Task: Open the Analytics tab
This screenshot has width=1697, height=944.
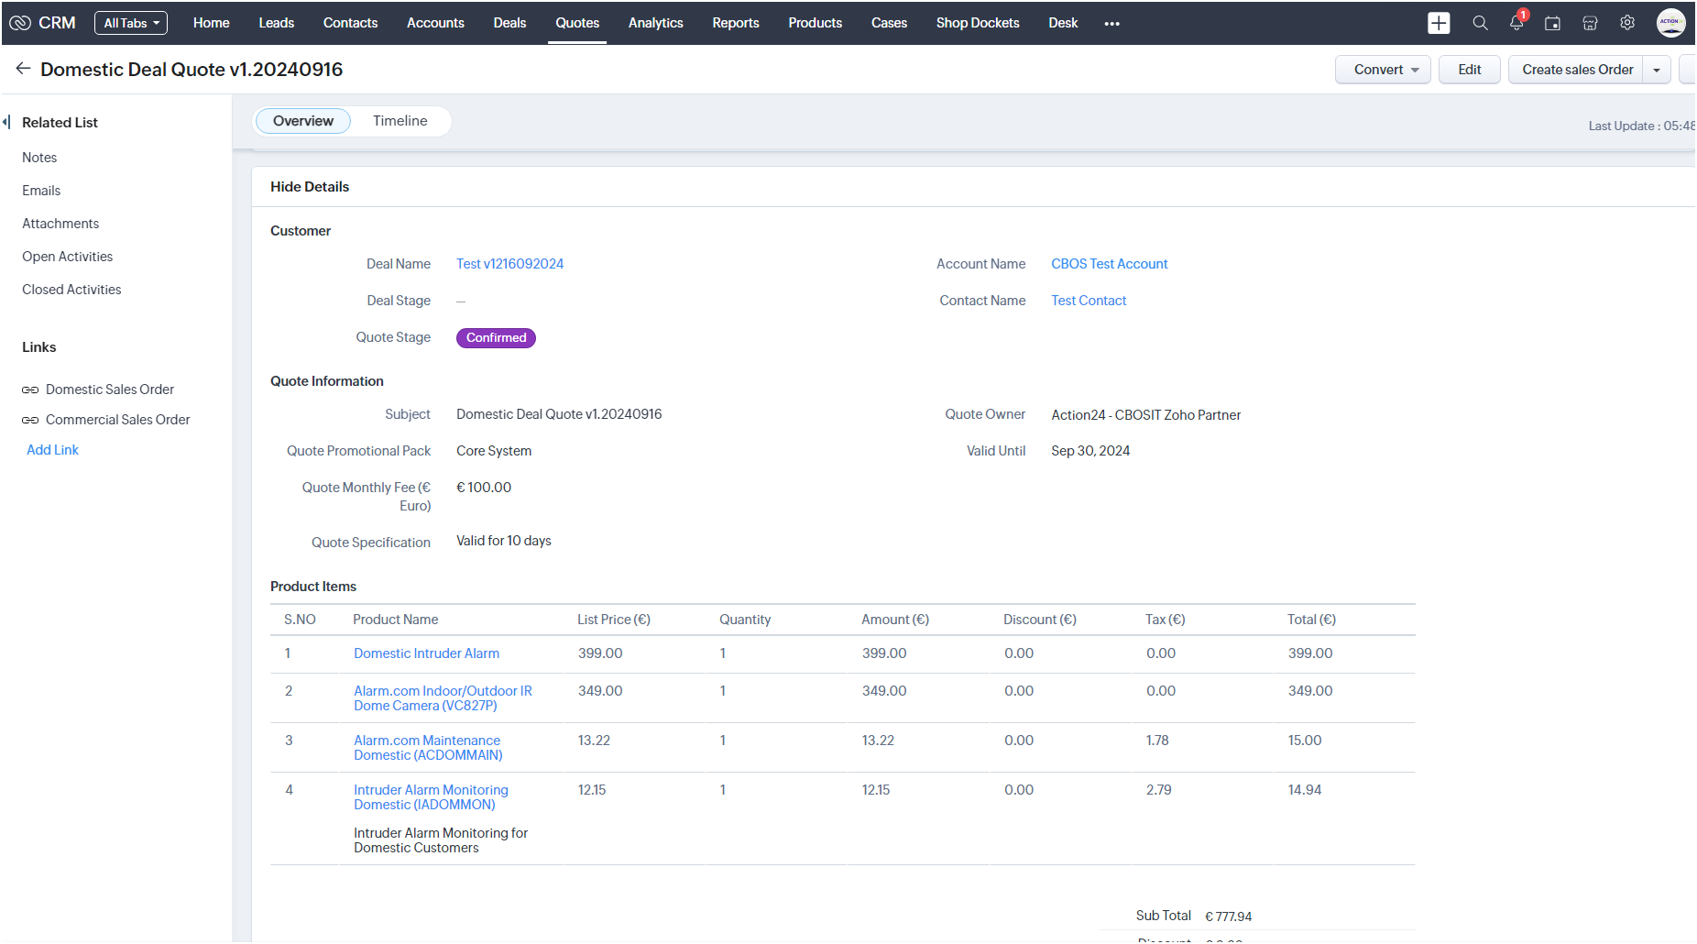Action: tap(655, 23)
